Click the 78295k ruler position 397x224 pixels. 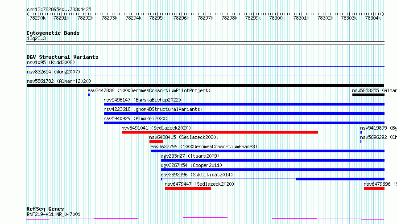point(157,18)
